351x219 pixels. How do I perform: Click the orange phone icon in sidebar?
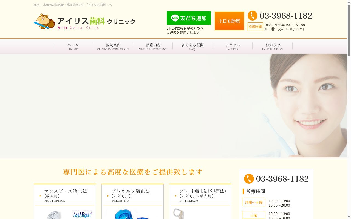coord(249,179)
